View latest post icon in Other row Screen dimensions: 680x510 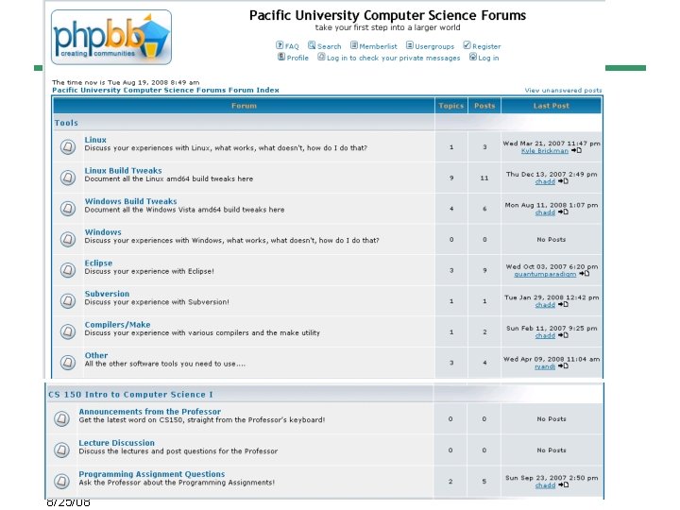(x=563, y=366)
